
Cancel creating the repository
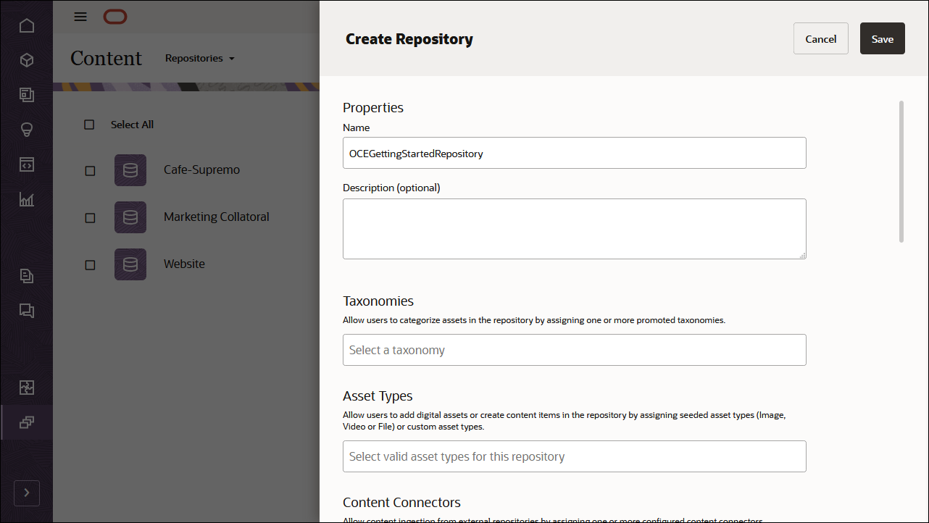[x=820, y=38]
